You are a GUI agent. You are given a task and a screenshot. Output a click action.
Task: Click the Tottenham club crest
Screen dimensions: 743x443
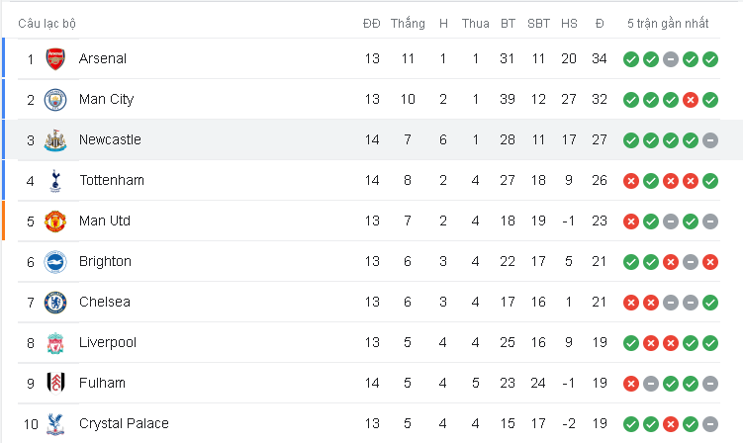55,181
